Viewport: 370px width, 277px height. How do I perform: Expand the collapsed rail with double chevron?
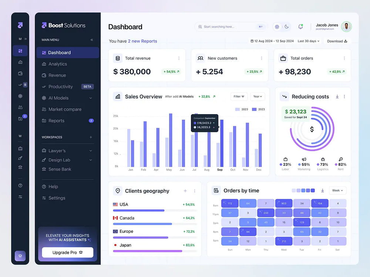click(x=26, y=39)
